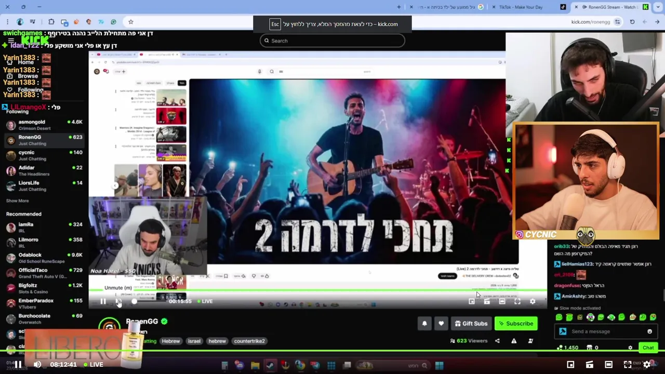This screenshot has height=374, width=665.
Task: Mute the outer player volume speaker
Action: pos(37,365)
